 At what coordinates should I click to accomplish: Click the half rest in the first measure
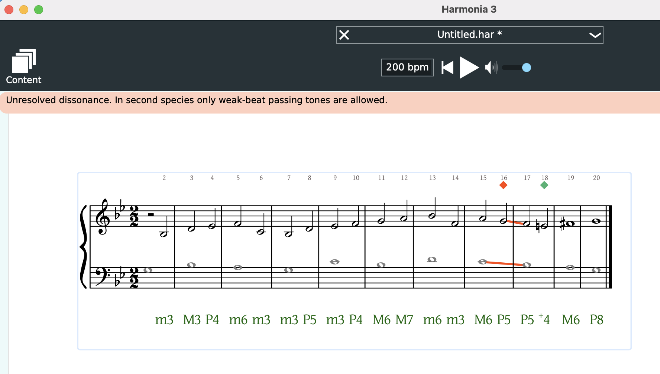(151, 214)
